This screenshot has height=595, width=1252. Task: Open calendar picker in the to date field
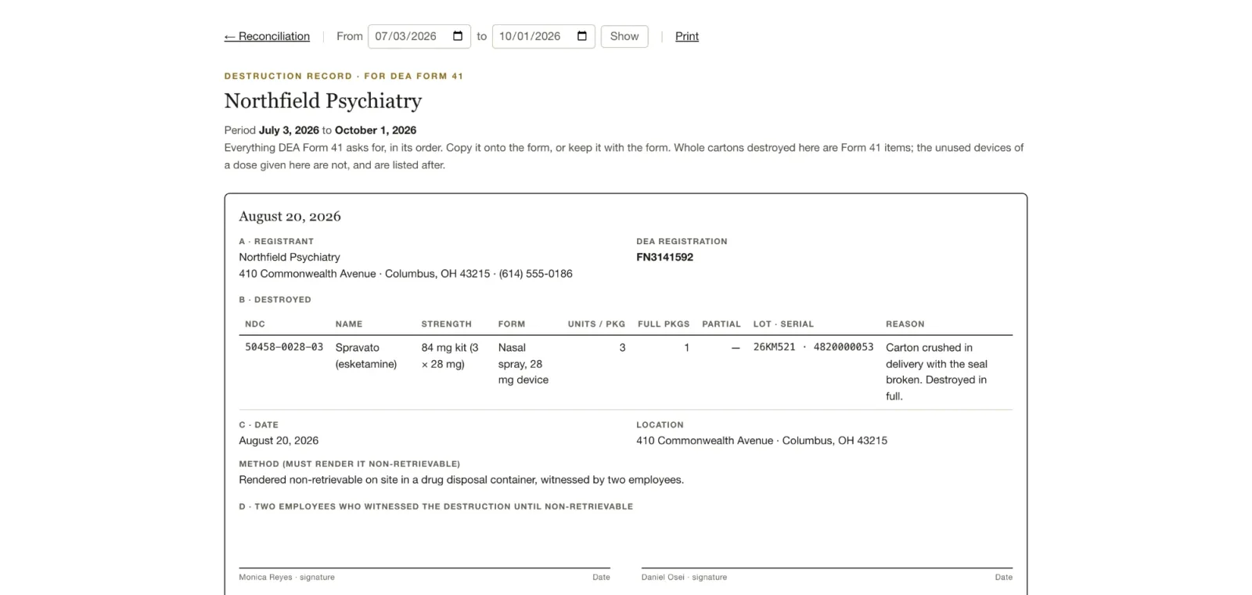coord(582,36)
